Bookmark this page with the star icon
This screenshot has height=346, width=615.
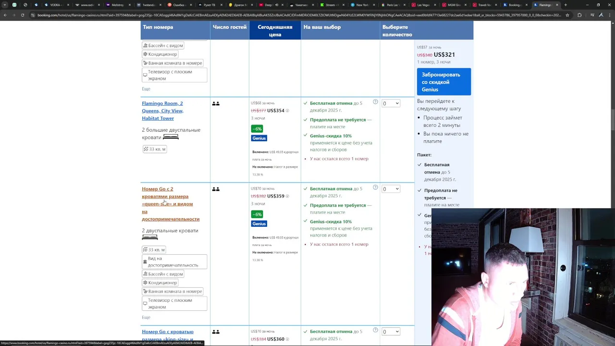pyautogui.click(x=567, y=15)
